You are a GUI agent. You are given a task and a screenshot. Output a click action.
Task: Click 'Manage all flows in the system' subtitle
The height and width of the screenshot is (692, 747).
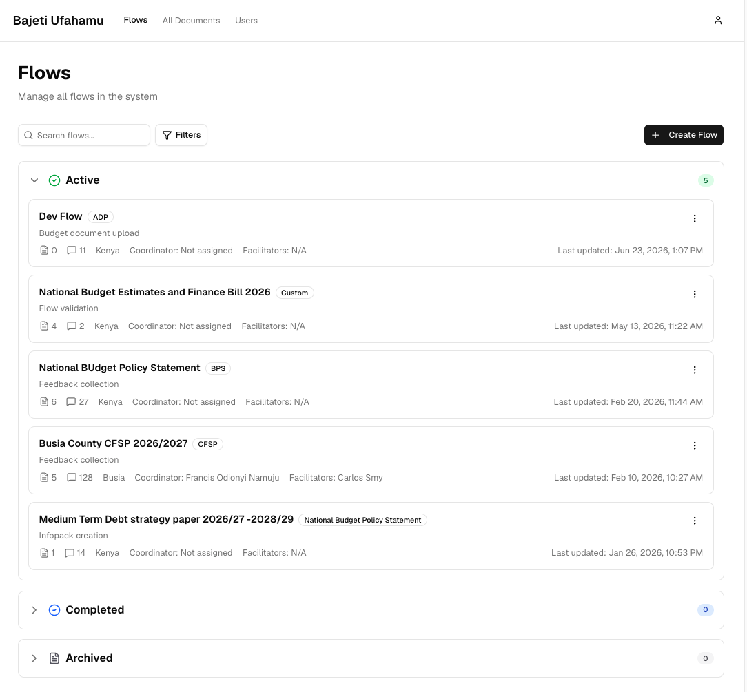point(88,96)
